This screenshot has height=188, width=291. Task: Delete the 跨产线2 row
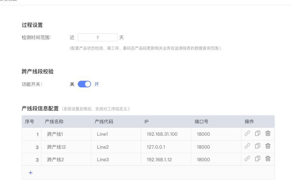(268, 159)
